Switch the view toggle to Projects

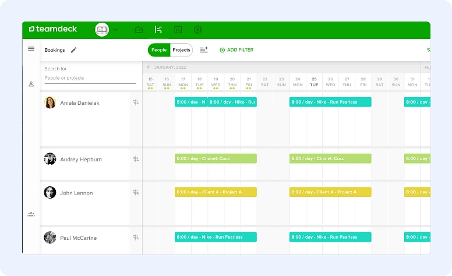click(181, 50)
